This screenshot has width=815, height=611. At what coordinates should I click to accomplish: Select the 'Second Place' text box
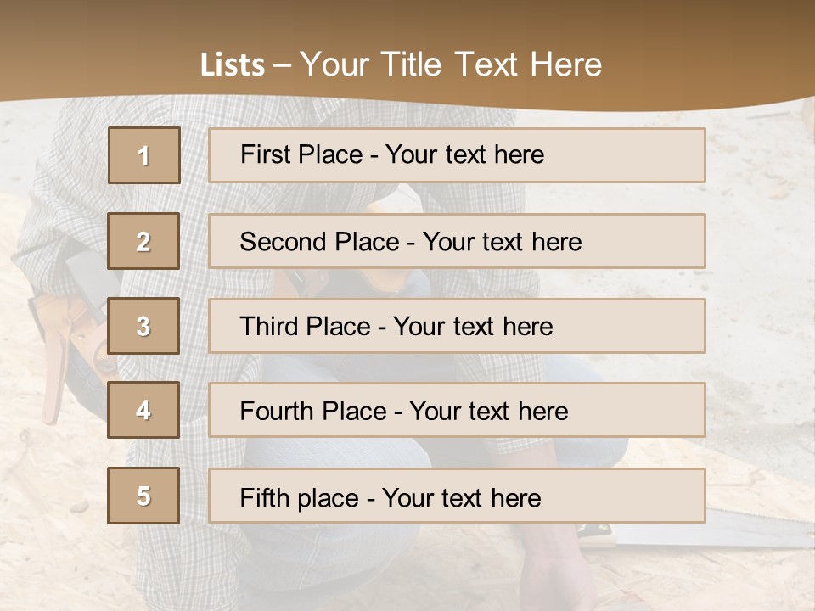coord(457,241)
